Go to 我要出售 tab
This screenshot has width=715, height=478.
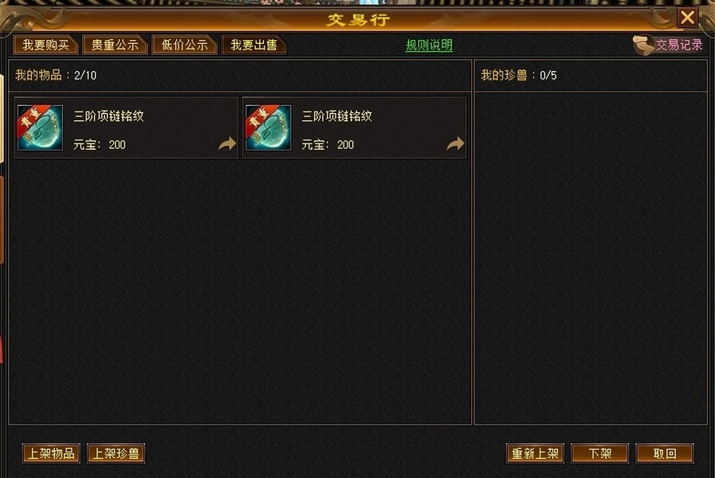253,45
